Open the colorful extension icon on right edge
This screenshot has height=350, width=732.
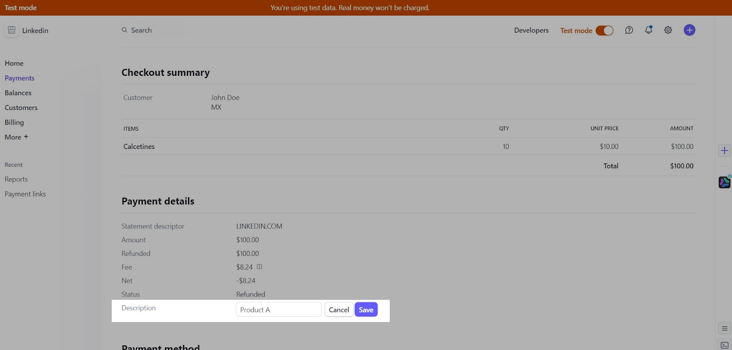(x=724, y=182)
